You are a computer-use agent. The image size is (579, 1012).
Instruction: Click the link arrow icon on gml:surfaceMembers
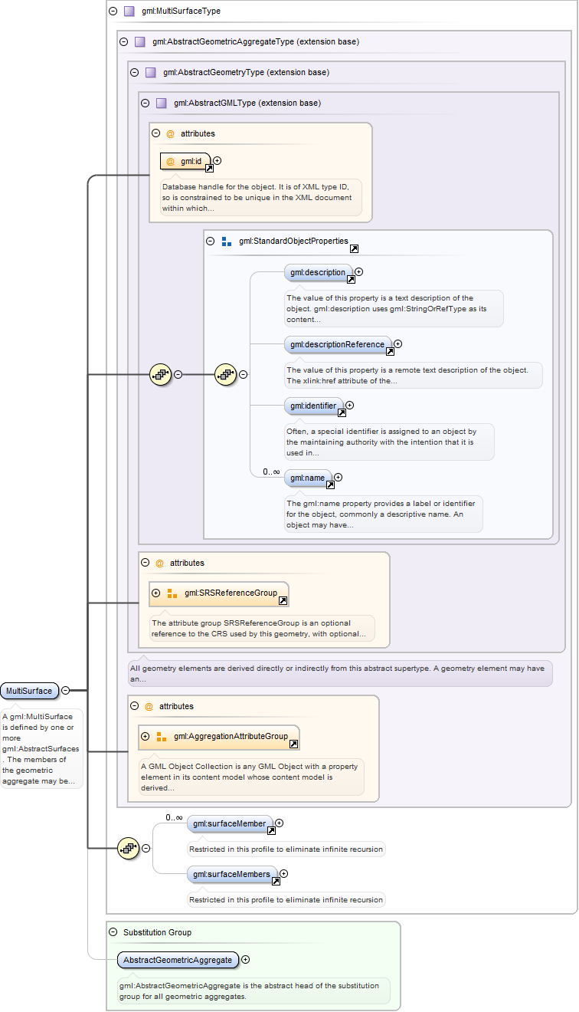[276, 882]
